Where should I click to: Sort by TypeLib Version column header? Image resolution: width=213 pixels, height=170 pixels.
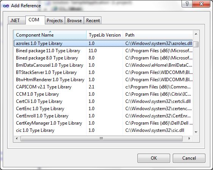click(x=104, y=35)
